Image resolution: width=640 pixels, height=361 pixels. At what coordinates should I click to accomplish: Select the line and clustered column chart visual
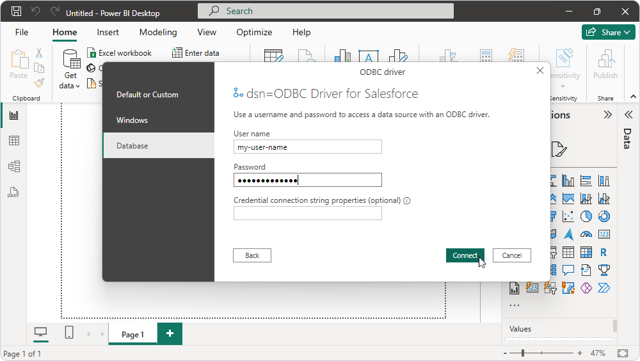click(604, 198)
